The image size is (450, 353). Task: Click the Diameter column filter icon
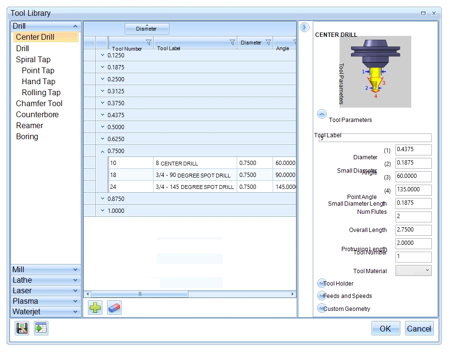(x=268, y=43)
